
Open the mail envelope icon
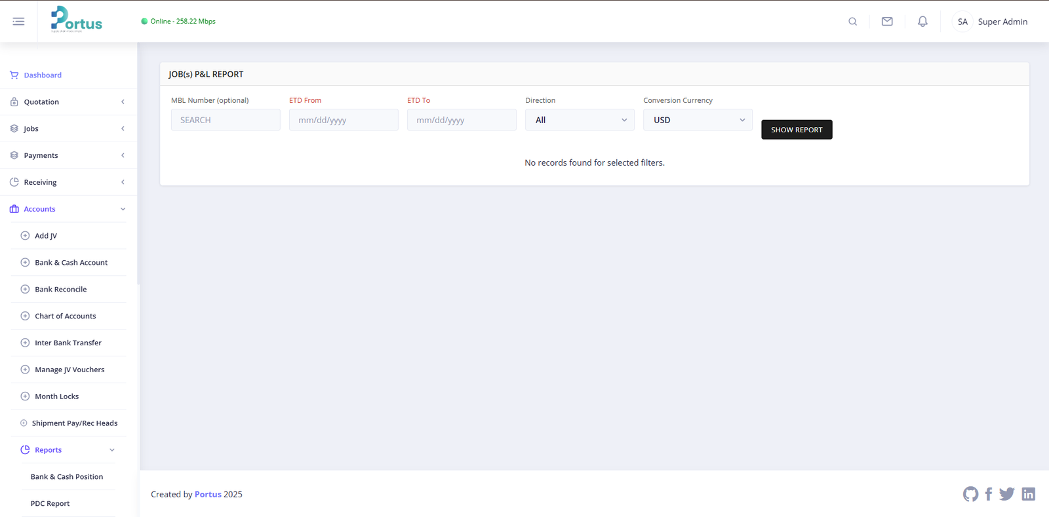(x=887, y=22)
